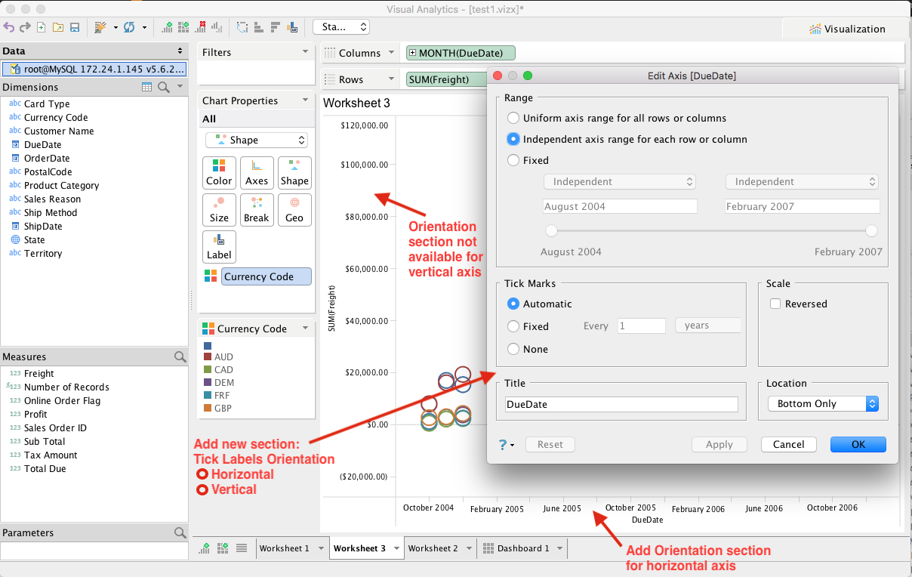Click new worksheet icon in bottom tab bar
This screenshot has width=912, height=577.
pos(205,548)
